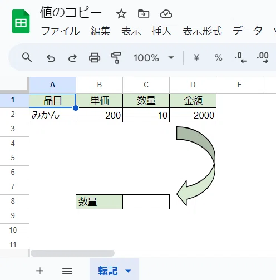Select the paint format roller icon
This screenshot has width=276, height=280.
(116, 58)
